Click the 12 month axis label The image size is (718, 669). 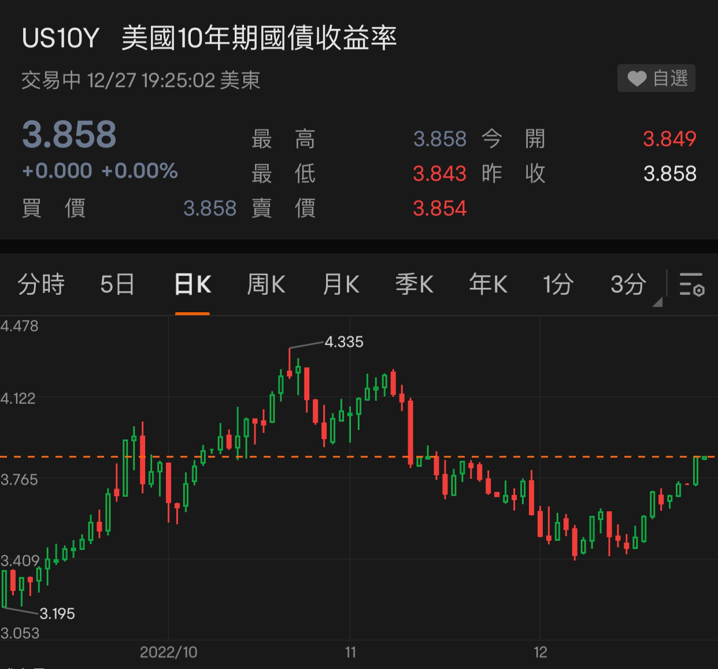pos(540,652)
